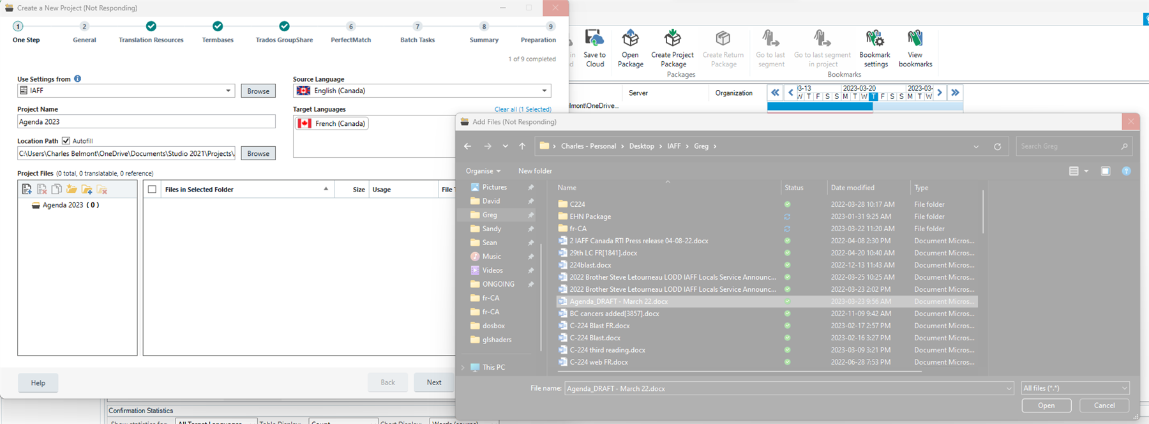Click the Next button in the project wizard
The image size is (1149, 424).
tap(434, 382)
